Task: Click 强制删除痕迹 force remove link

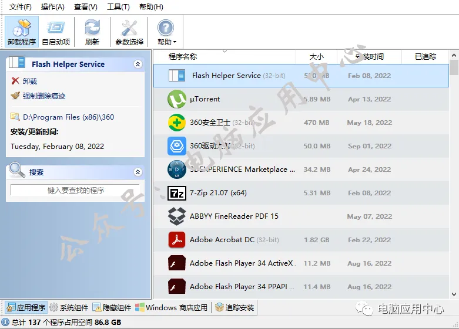Action: (x=44, y=96)
